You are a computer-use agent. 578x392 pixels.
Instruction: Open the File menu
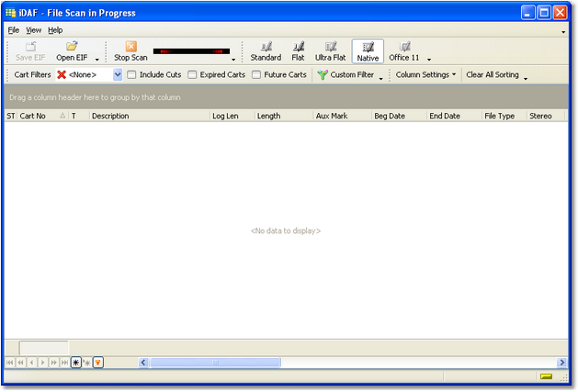[x=14, y=30]
